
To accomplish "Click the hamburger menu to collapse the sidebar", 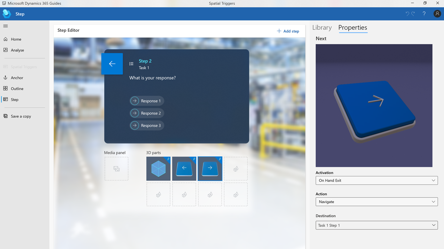I will pos(5,26).
